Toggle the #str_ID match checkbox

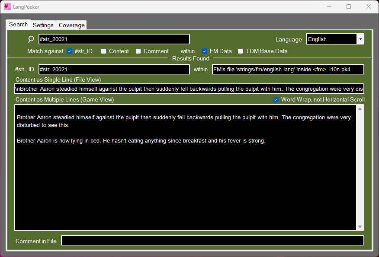click(69, 51)
